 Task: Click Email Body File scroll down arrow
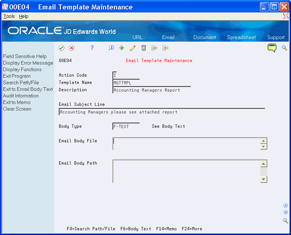[x=264, y=147]
